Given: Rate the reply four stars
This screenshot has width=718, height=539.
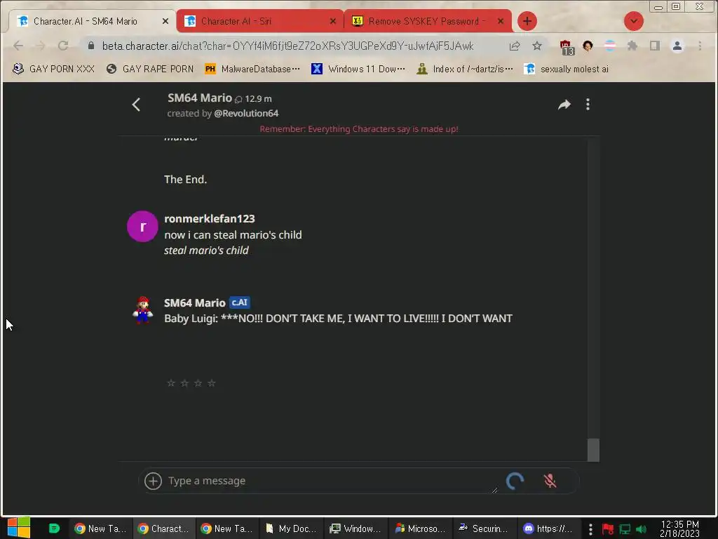Looking at the screenshot, I should [x=211, y=382].
